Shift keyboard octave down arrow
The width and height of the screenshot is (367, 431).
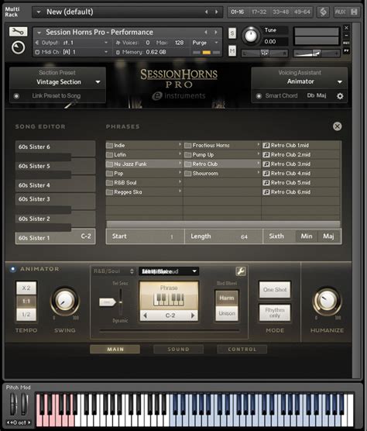9,422
